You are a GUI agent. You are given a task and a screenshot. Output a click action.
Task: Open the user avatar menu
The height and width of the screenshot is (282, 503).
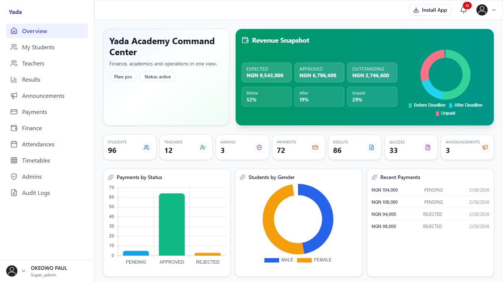click(482, 10)
